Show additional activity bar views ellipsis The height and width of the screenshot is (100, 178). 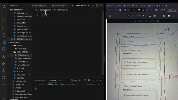click(4, 85)
